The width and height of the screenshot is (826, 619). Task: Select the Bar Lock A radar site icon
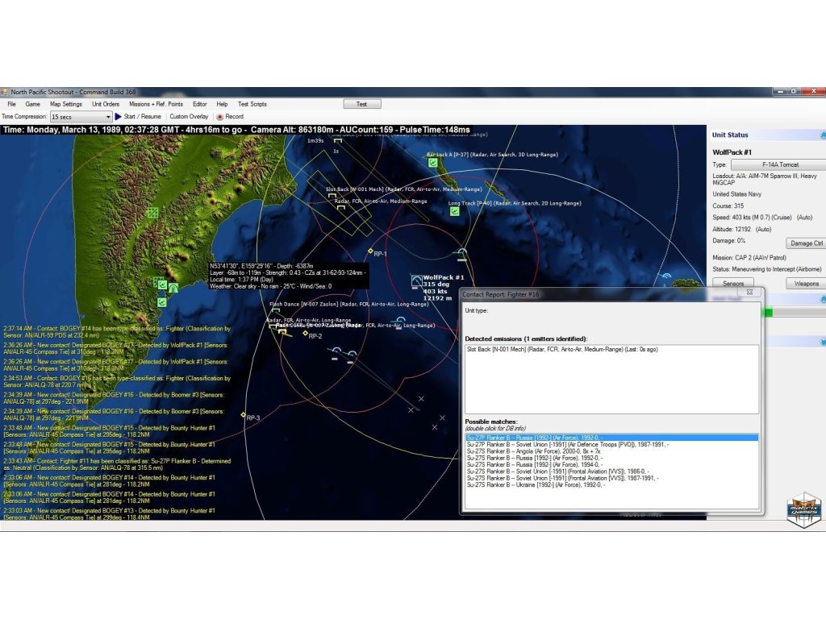(432, 163)
